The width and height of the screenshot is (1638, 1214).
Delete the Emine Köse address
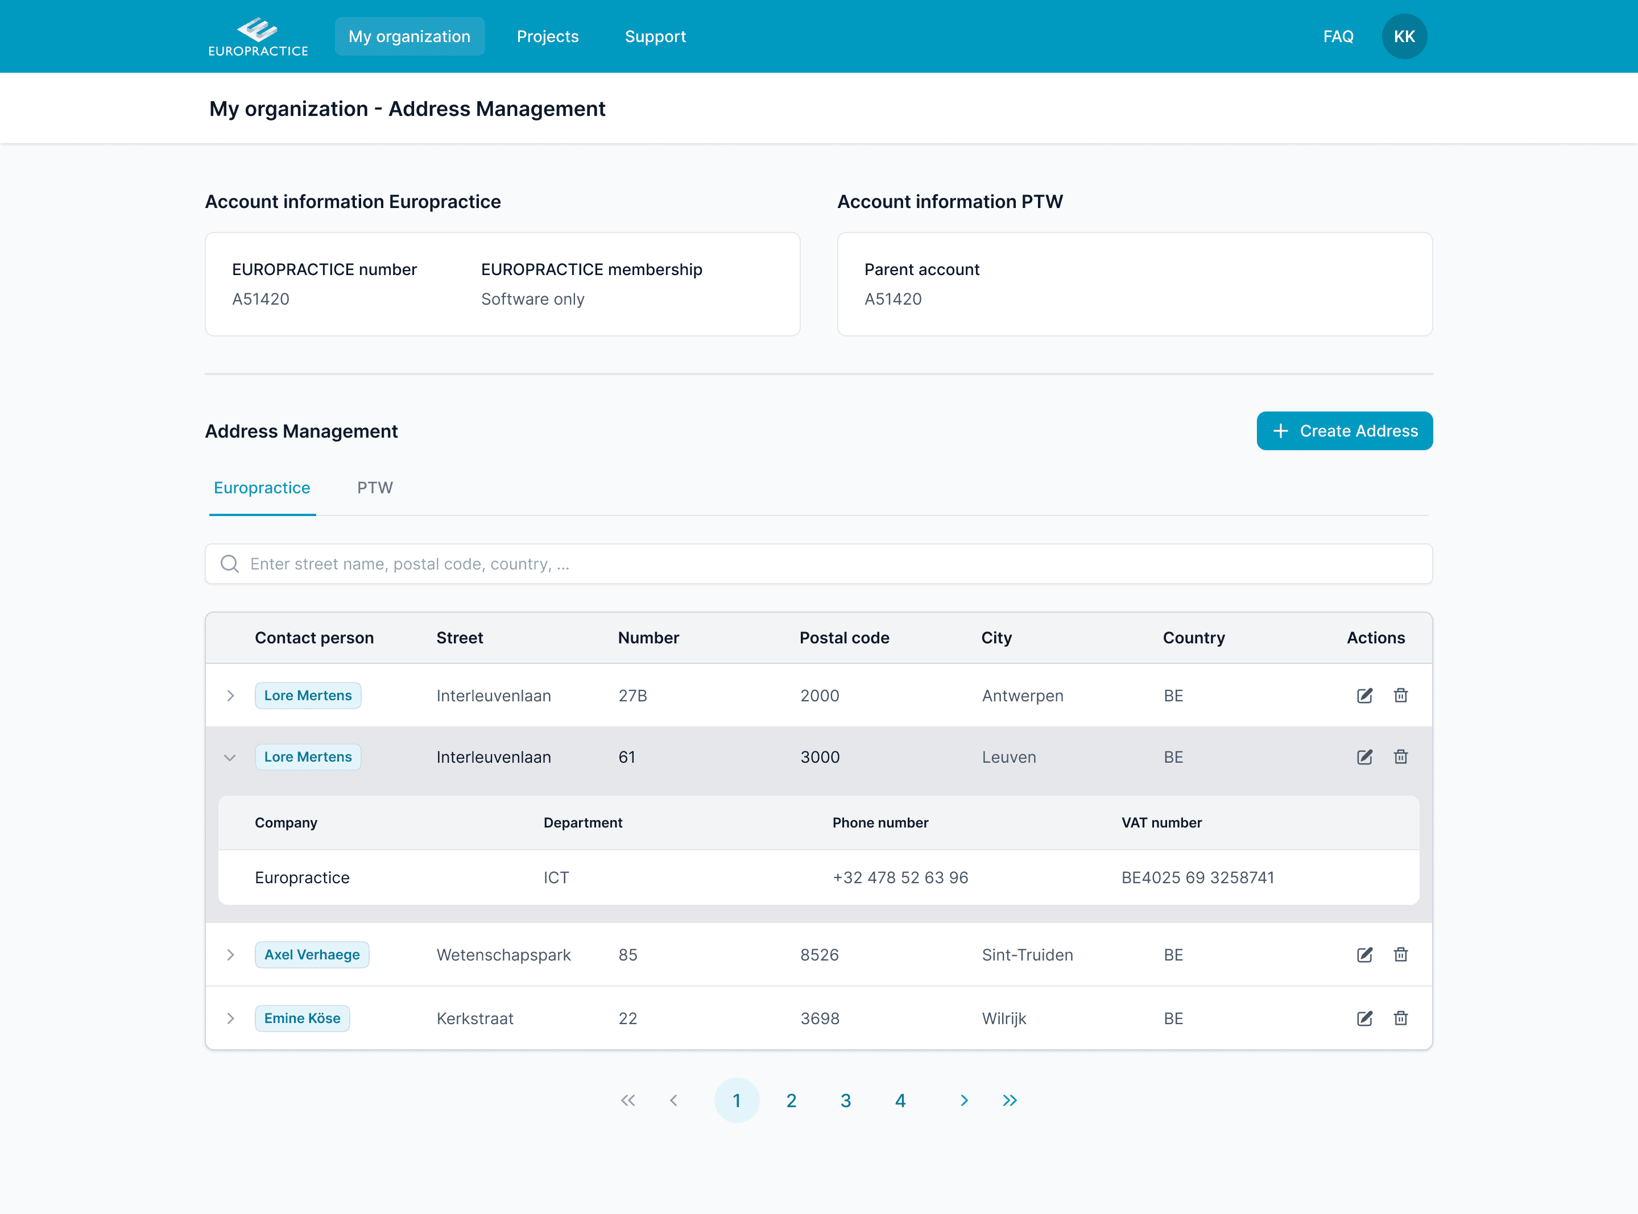1400,1018
